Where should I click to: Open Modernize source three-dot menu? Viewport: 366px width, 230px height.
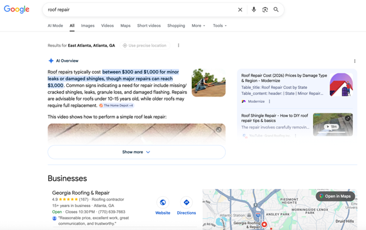pyautogui.click(x=269, y=101)
